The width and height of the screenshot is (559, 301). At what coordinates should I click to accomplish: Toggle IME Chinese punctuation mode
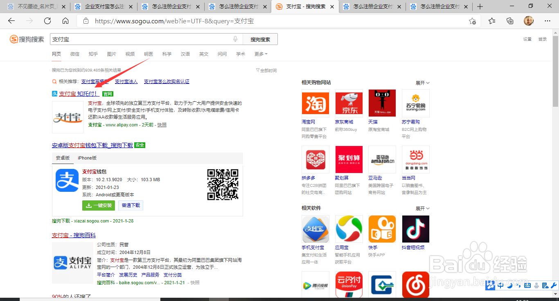518,285
